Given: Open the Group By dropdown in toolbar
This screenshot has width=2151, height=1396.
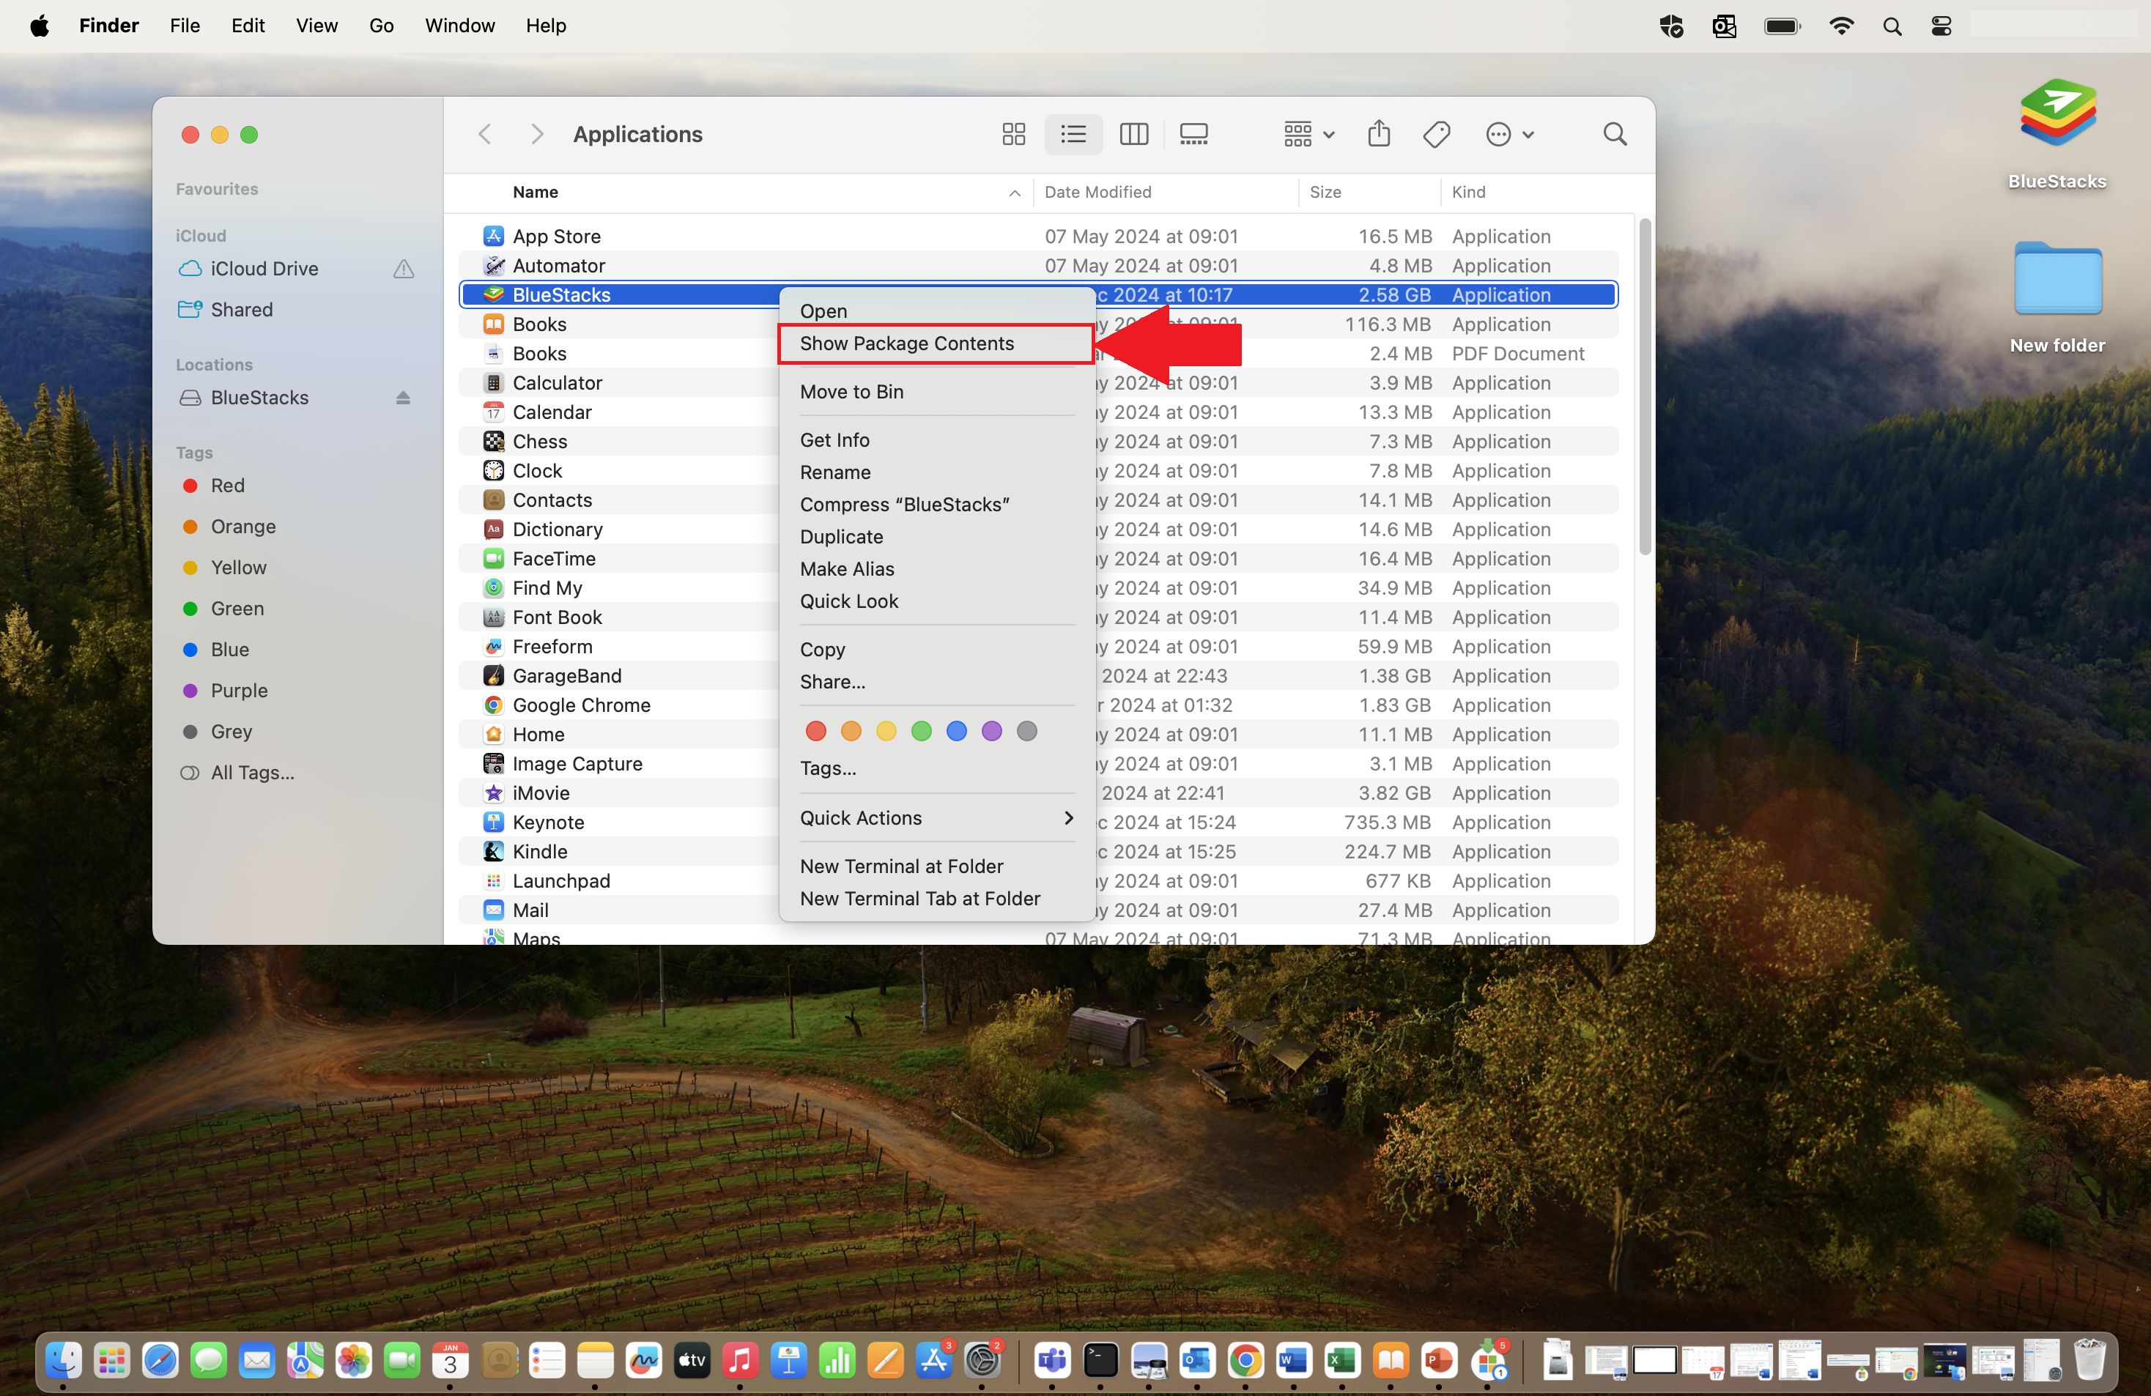Looking at the screenshot, I should click(1308, 135).
